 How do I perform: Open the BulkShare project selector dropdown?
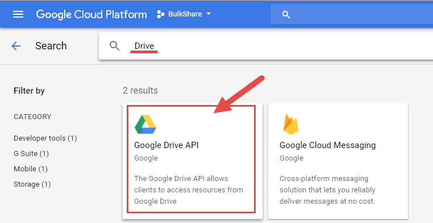[184, 14]
